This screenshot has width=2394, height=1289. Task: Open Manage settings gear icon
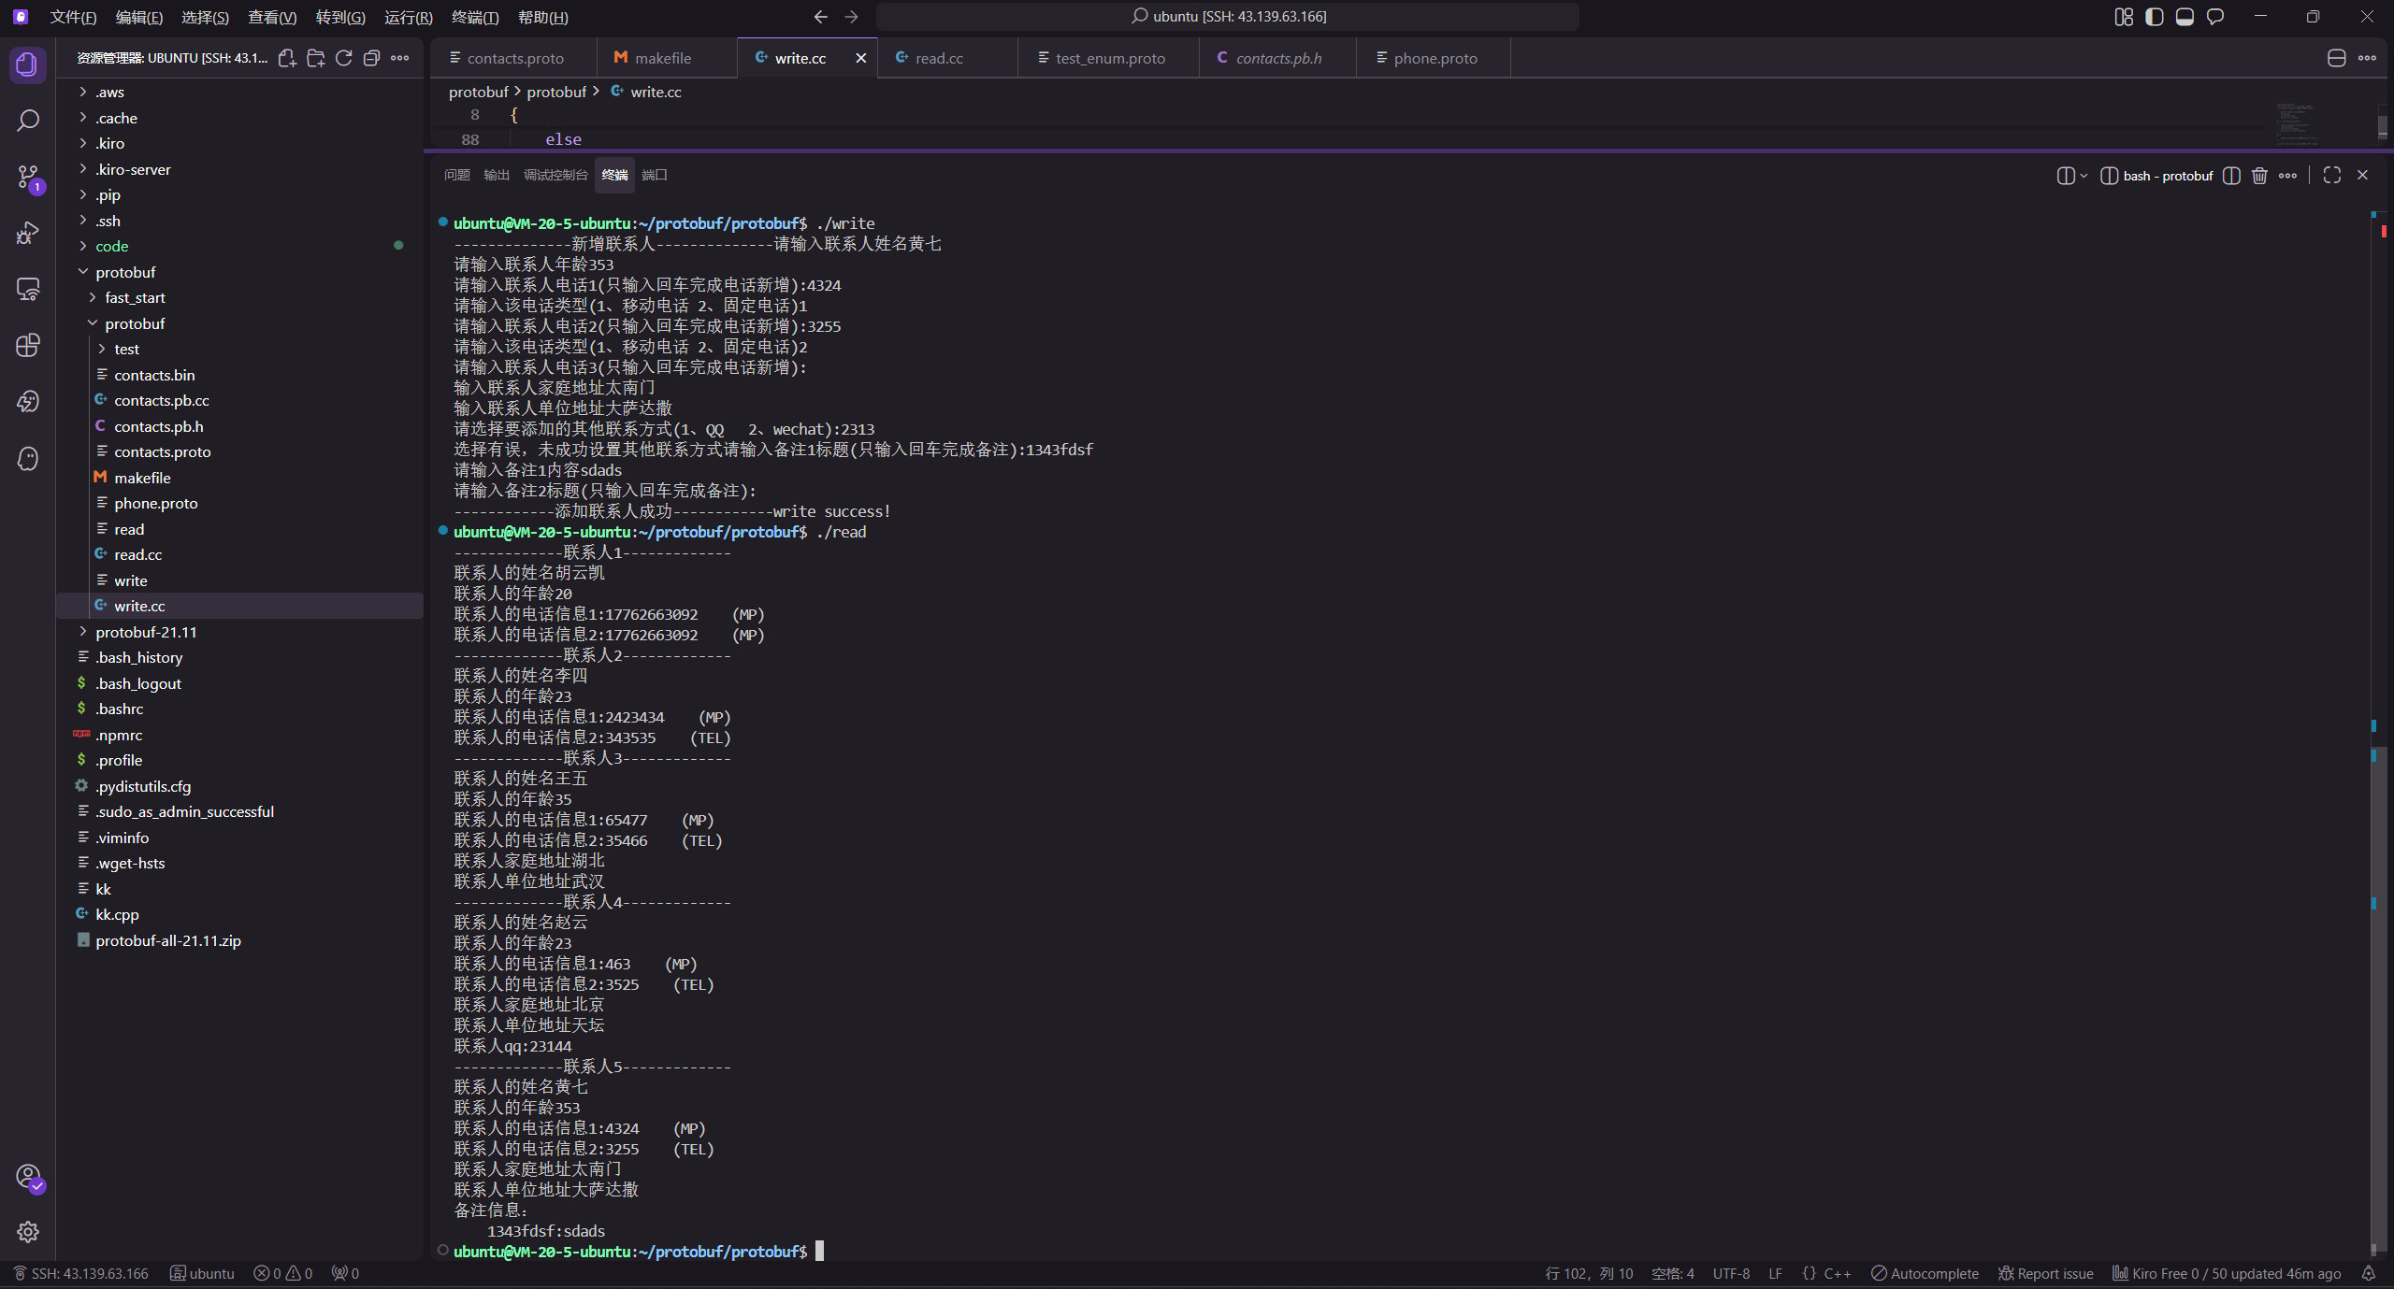[x=28, y=1231]
